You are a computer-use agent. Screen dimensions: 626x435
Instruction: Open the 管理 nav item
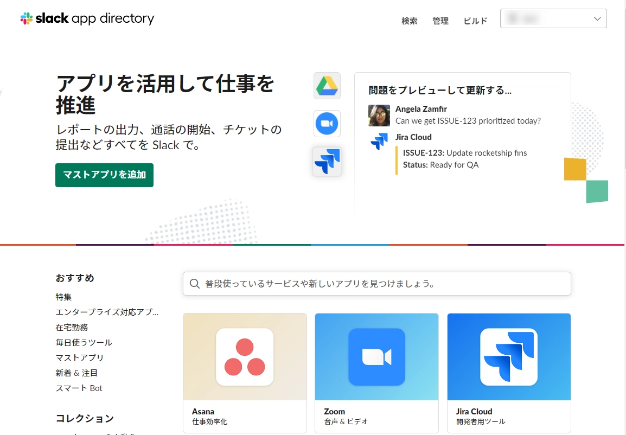(x=440, y=21)
